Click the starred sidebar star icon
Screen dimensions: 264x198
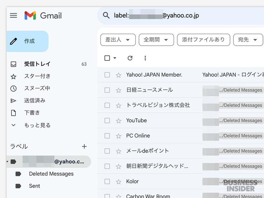[14, 77]
